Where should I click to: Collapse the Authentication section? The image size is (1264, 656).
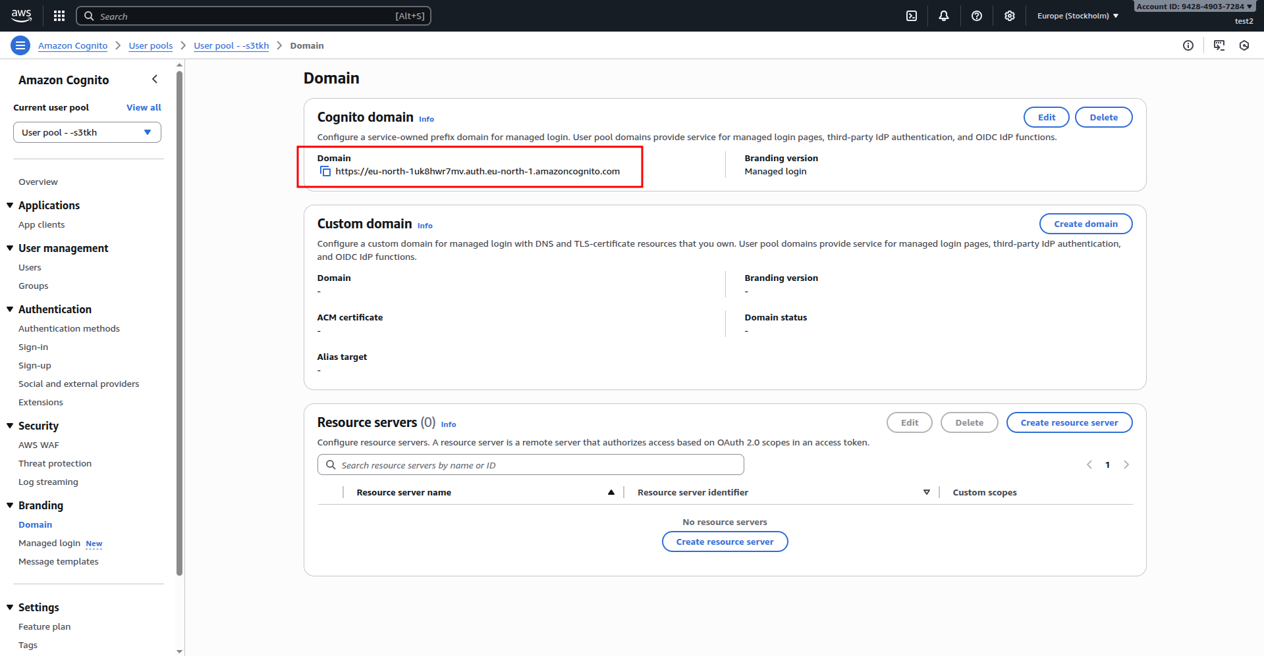(10, 309)
